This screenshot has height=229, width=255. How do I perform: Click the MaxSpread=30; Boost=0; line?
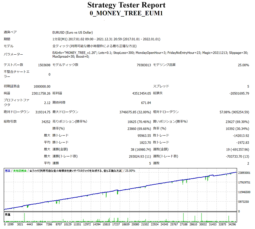71,56
